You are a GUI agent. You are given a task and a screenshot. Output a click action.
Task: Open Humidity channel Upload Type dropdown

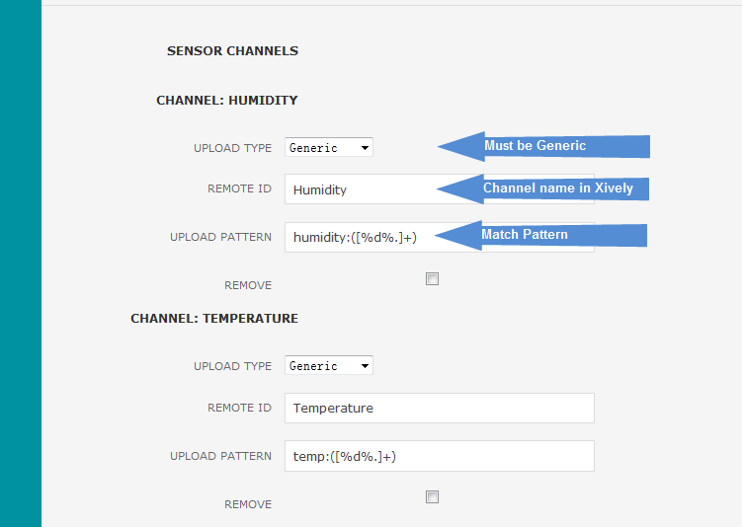coord(328,147)
